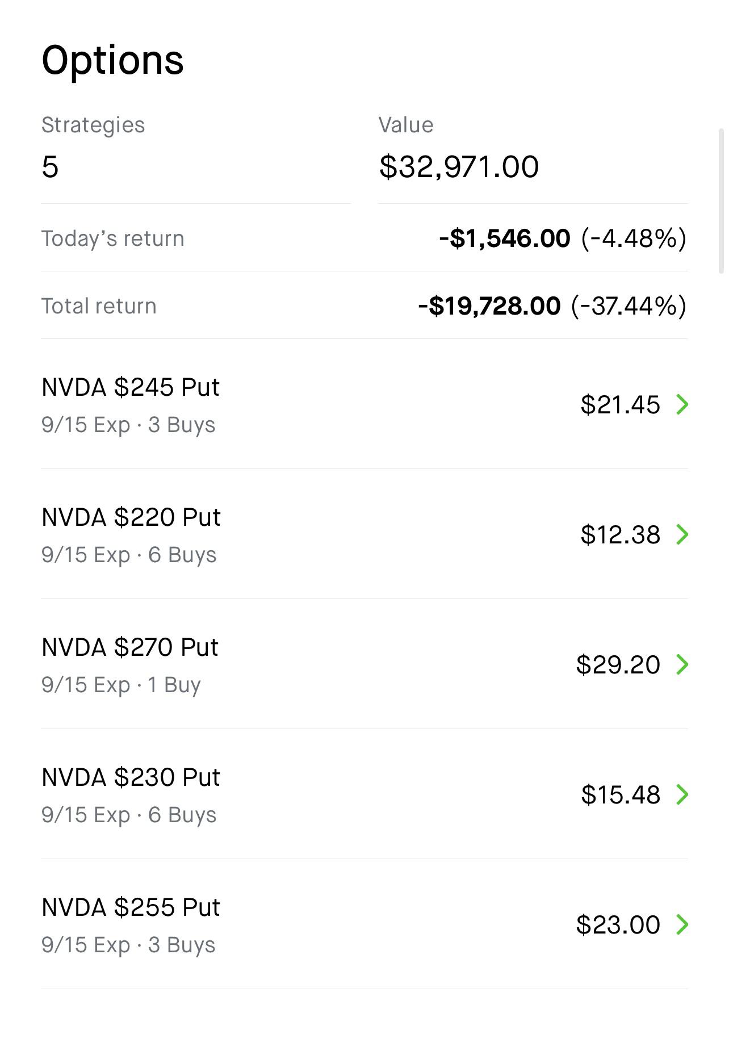Open NVDA $255 Put position name

click(131, 907)
